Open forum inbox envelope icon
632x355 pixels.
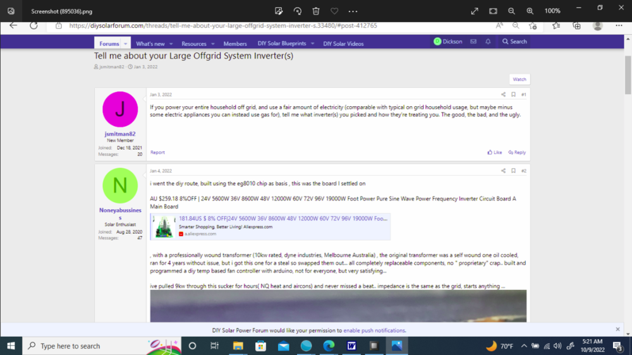(473, 42)
